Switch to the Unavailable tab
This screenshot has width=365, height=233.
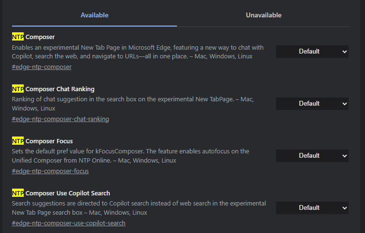[263, 15]
